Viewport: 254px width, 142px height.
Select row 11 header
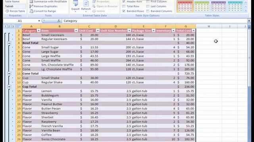click(19, 74)
